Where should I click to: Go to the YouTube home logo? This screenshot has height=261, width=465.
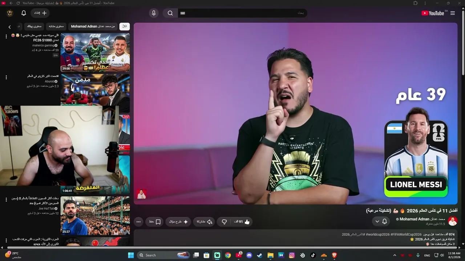[x=433, y=13]
